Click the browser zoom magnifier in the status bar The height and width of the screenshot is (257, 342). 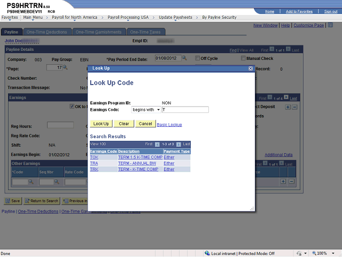(314, 253)
